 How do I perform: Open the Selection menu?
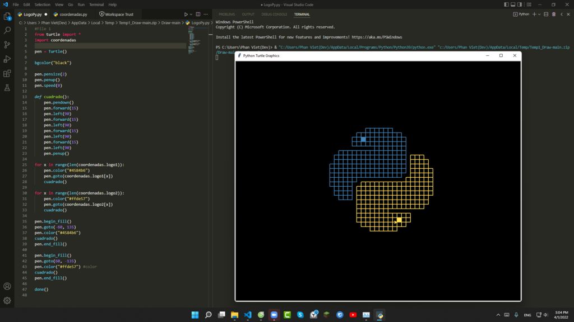(43, 4)
